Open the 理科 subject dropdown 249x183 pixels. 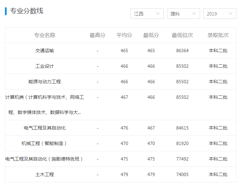pos(184,14)
